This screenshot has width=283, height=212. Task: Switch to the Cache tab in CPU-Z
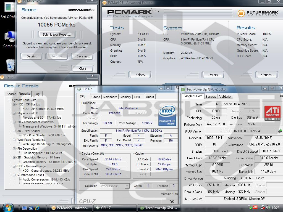[96, 97]
